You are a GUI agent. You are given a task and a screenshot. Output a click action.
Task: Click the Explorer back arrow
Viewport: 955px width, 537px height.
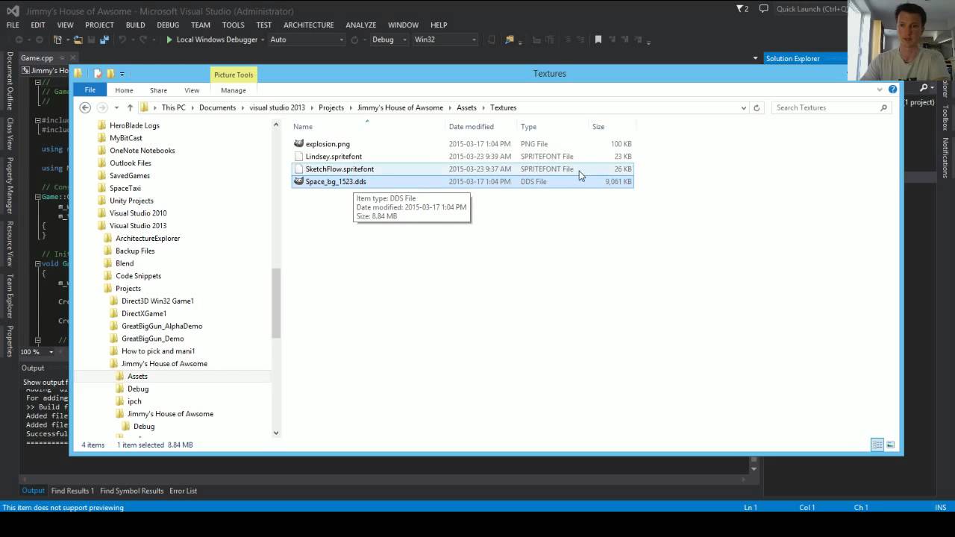[x=85, y=107]
